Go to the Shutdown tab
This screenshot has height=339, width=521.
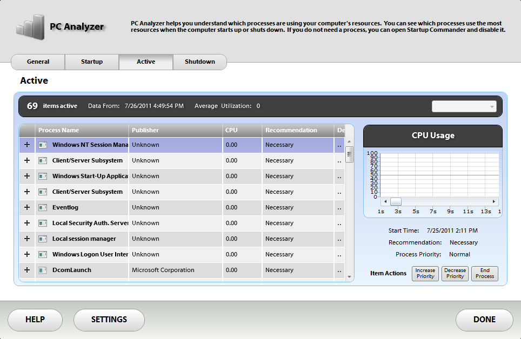pyautogui.click(x=199, y=62)
